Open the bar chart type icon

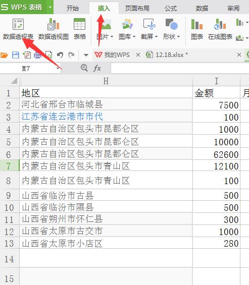[x=240, y=22]
